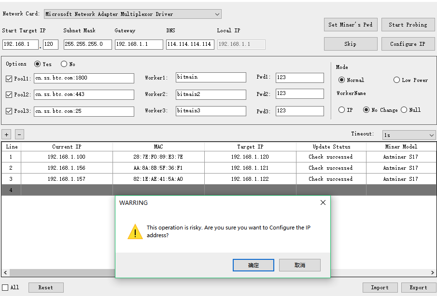This screenshot has width=437, height=296.
Task: Select Target IP cell 192.168.1.122
Action: point(250,179)
